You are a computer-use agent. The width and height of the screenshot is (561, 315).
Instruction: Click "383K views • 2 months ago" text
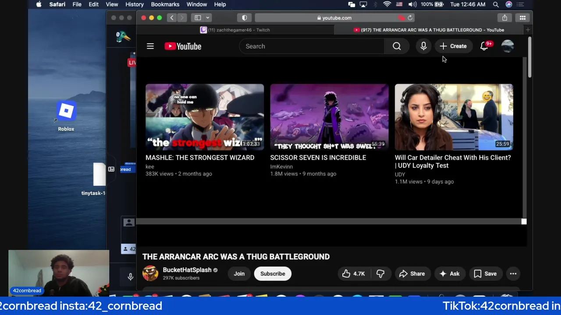tap(179, 174)
